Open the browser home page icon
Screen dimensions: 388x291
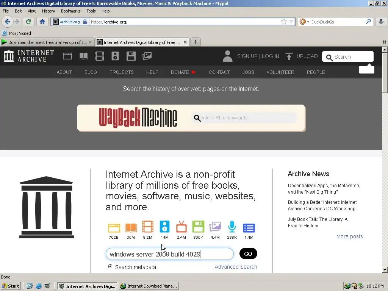coord(42,22)
